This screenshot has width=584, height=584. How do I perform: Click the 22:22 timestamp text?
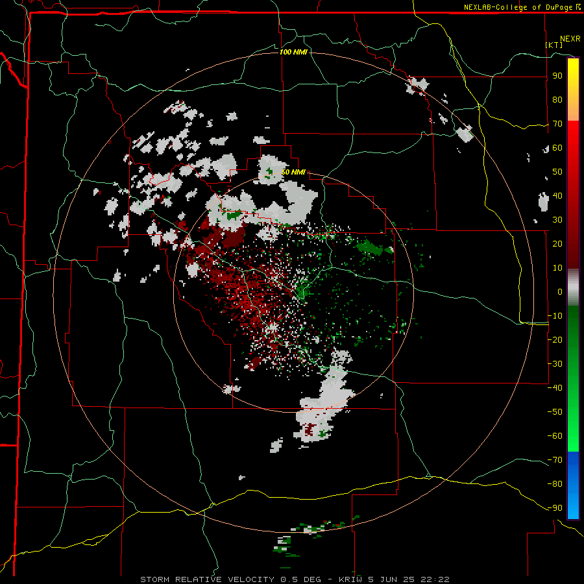point(435,579)
